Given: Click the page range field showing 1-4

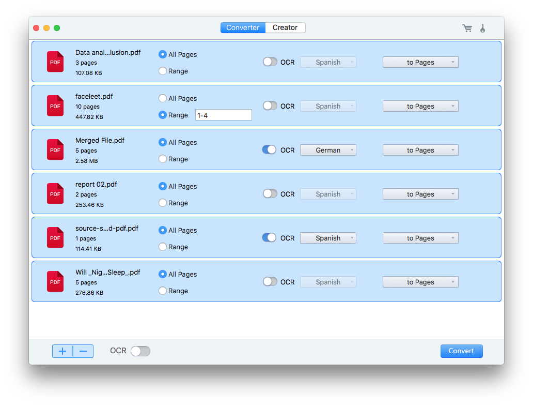Looking at the screenshot, I should pos(223,115).
